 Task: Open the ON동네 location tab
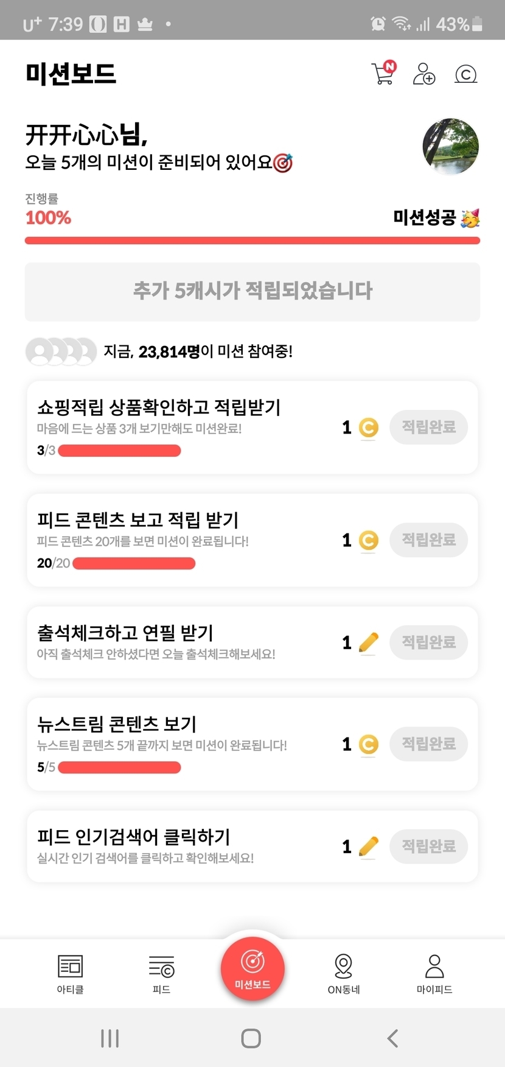(x=344, y=973)
